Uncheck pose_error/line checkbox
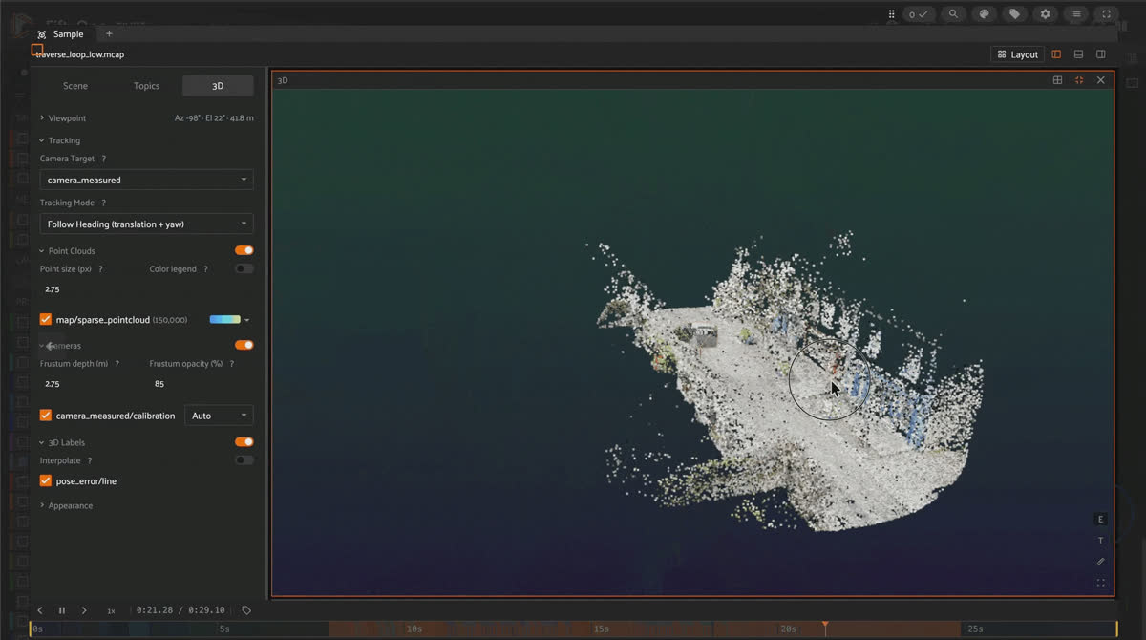 pyautogui.click(x=46, y=480)
